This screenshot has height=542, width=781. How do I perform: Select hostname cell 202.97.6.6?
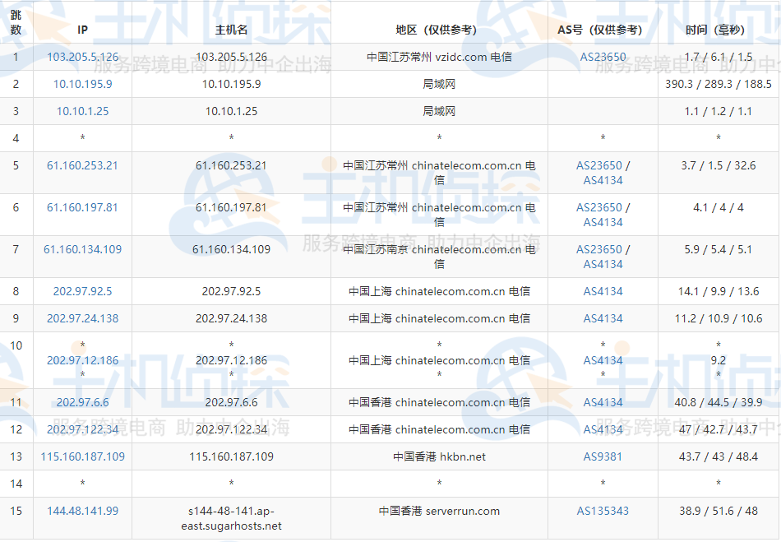tap(231, 402)
